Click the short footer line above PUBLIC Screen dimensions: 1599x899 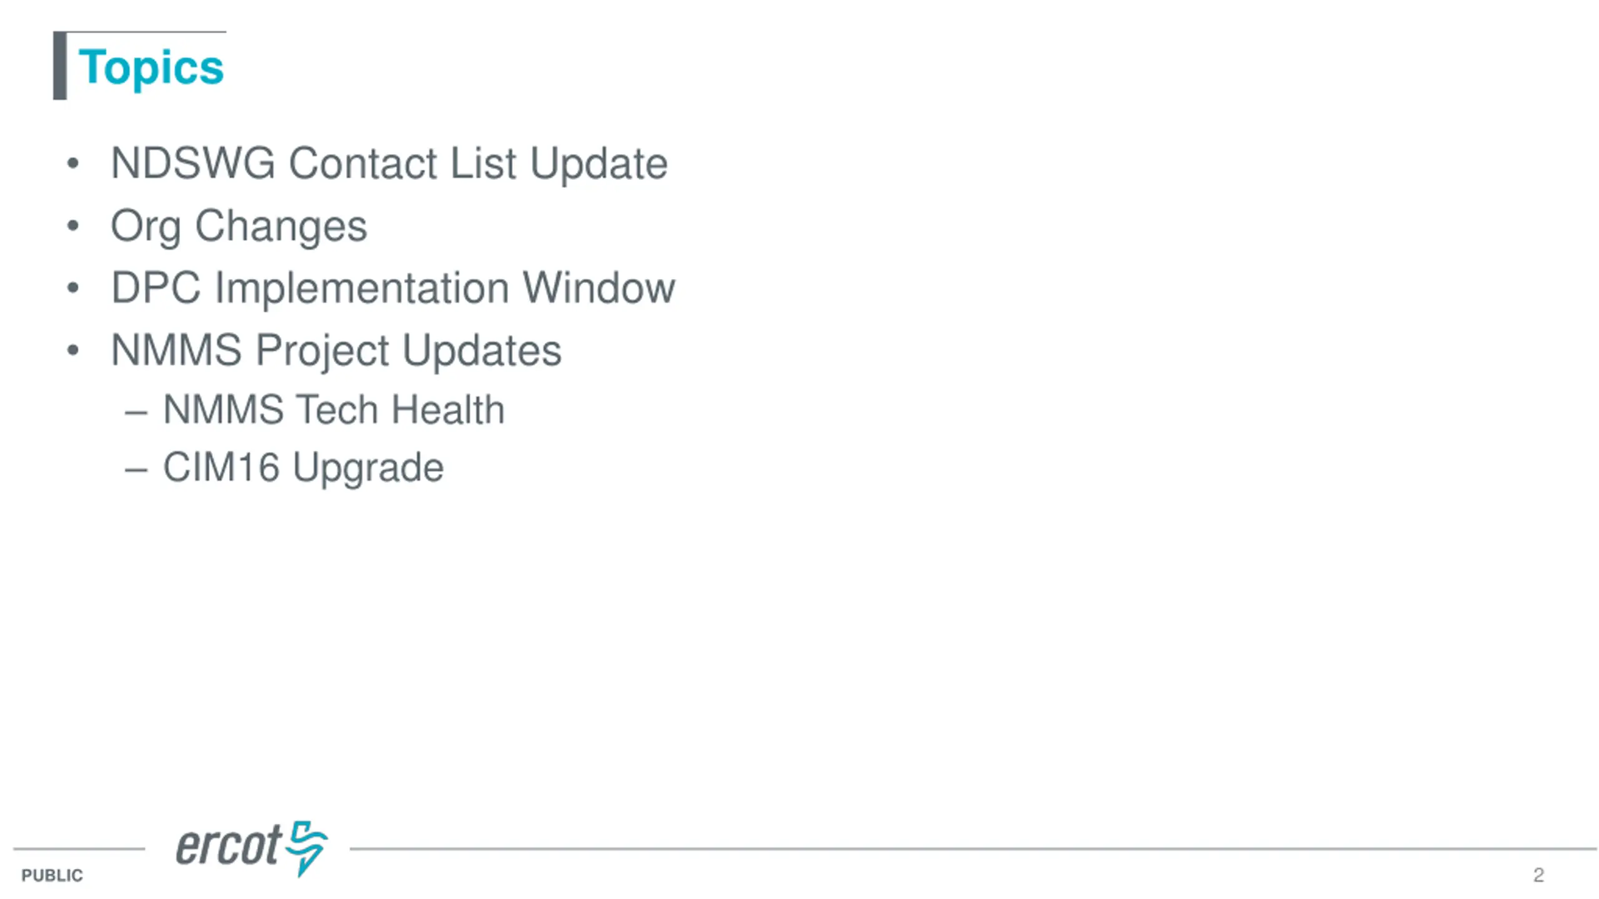[x=79, y=848]
